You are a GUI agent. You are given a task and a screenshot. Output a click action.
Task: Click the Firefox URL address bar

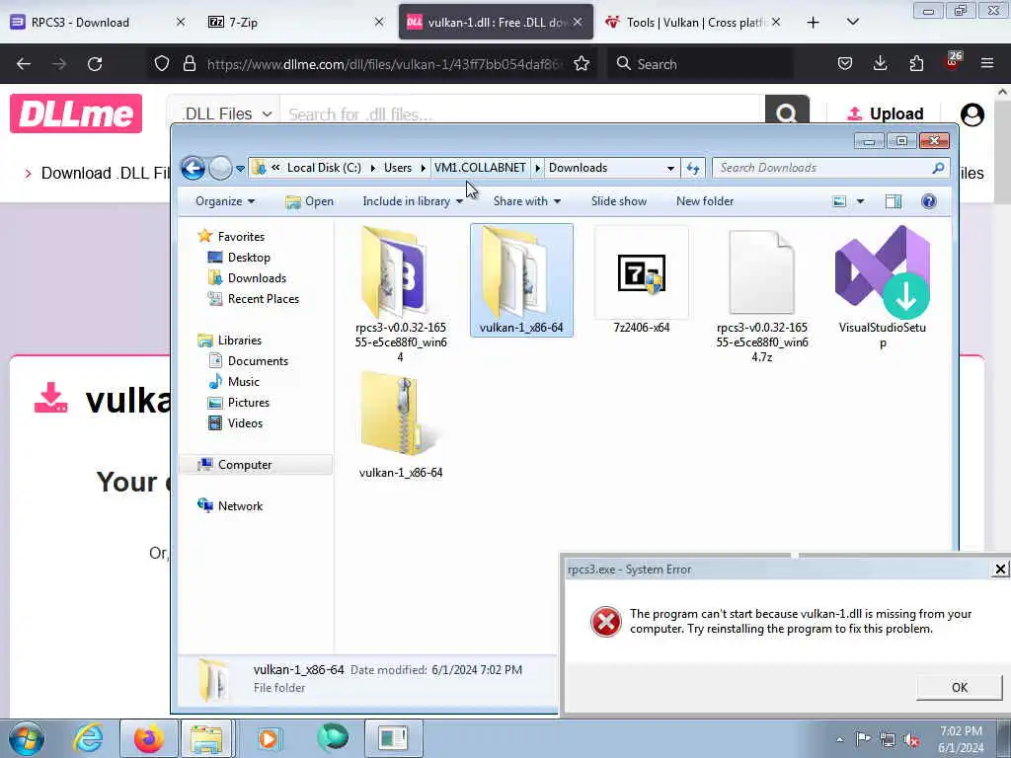click(x=385, y=64)
